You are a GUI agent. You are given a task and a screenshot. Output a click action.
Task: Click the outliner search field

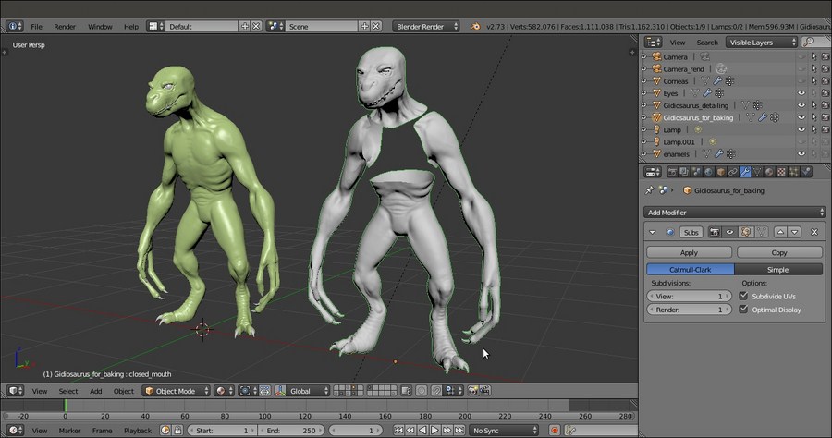815,42
